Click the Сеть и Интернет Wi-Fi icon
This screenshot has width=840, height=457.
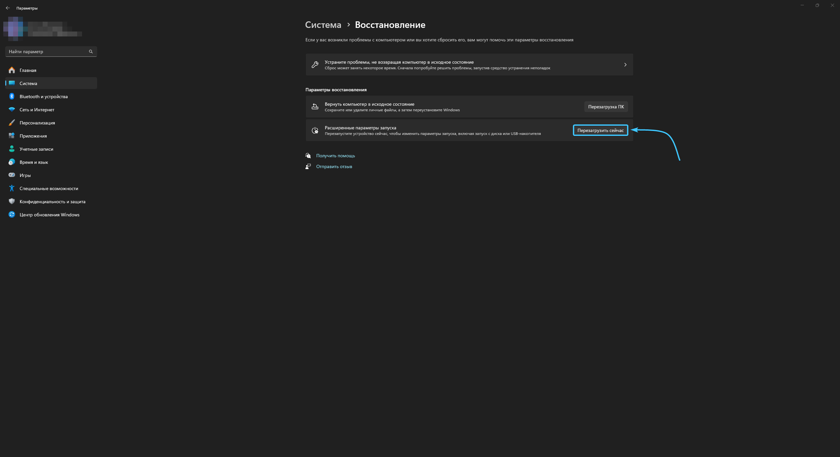point(12,109)
